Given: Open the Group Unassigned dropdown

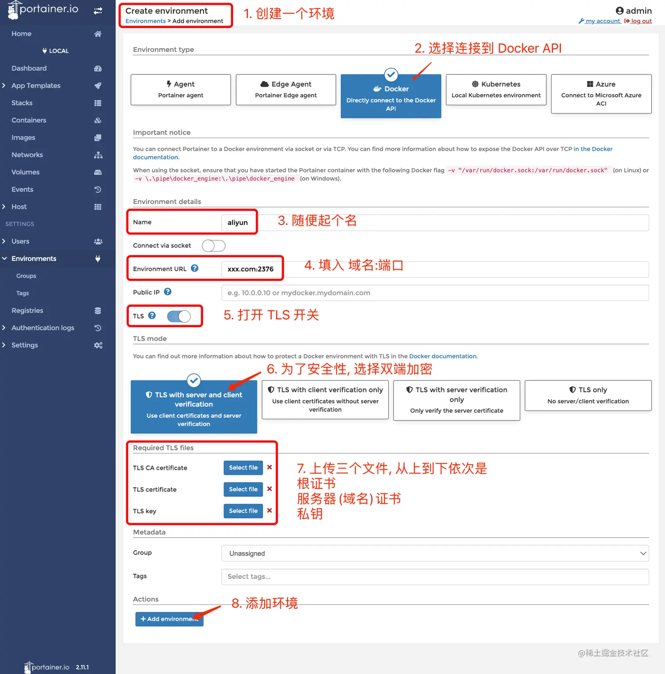Looking at the screenshot, I should point(435,553).
